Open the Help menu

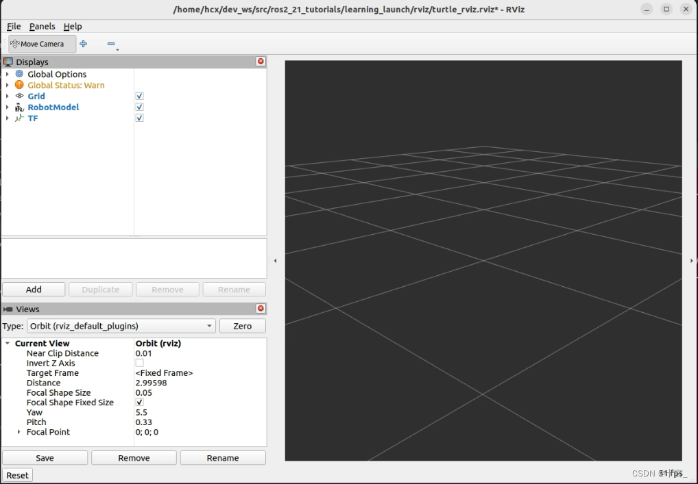pos(73,26)
